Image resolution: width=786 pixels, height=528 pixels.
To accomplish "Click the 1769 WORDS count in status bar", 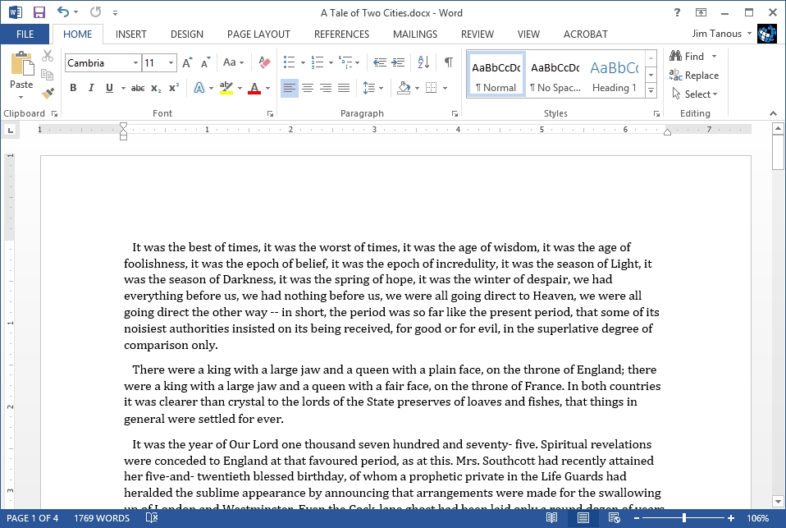I will [102, 518].
